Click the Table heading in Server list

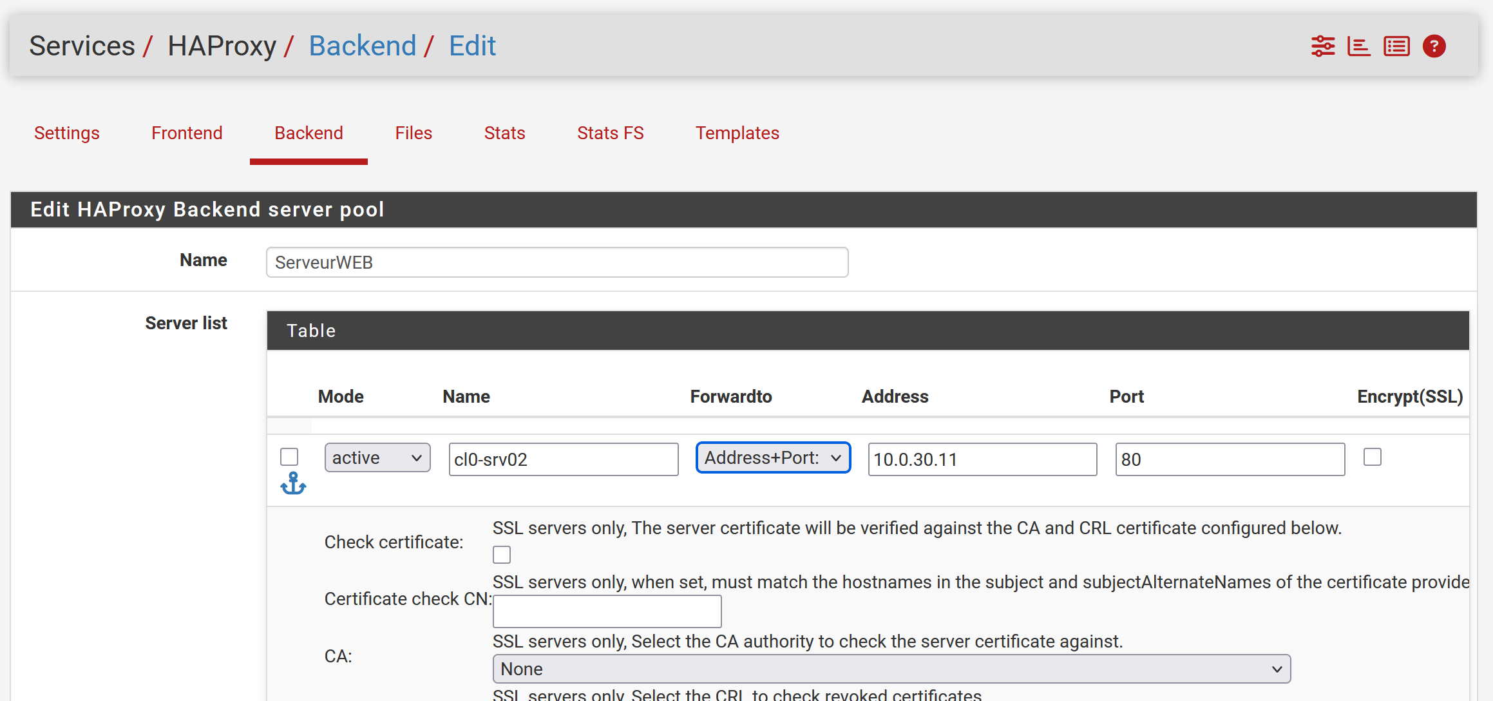tap(311, 331)
